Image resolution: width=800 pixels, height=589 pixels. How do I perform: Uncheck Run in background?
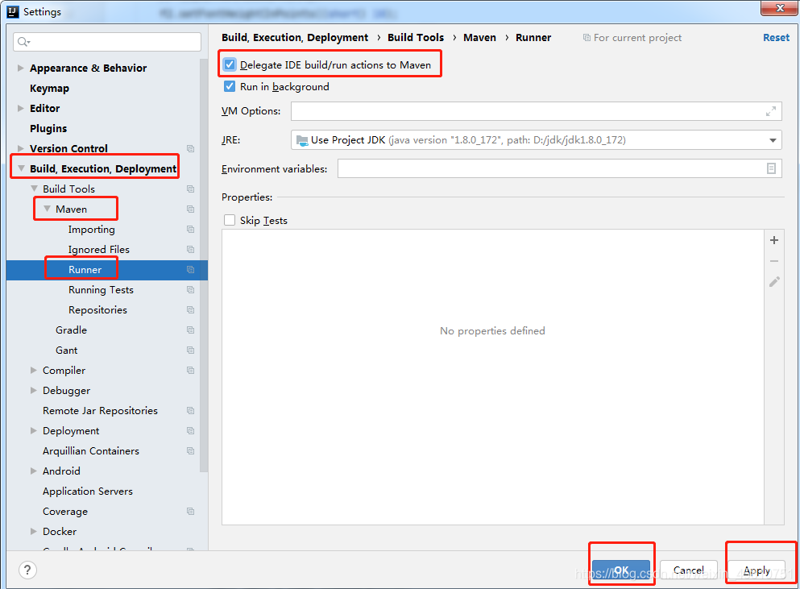click(230, 87)
